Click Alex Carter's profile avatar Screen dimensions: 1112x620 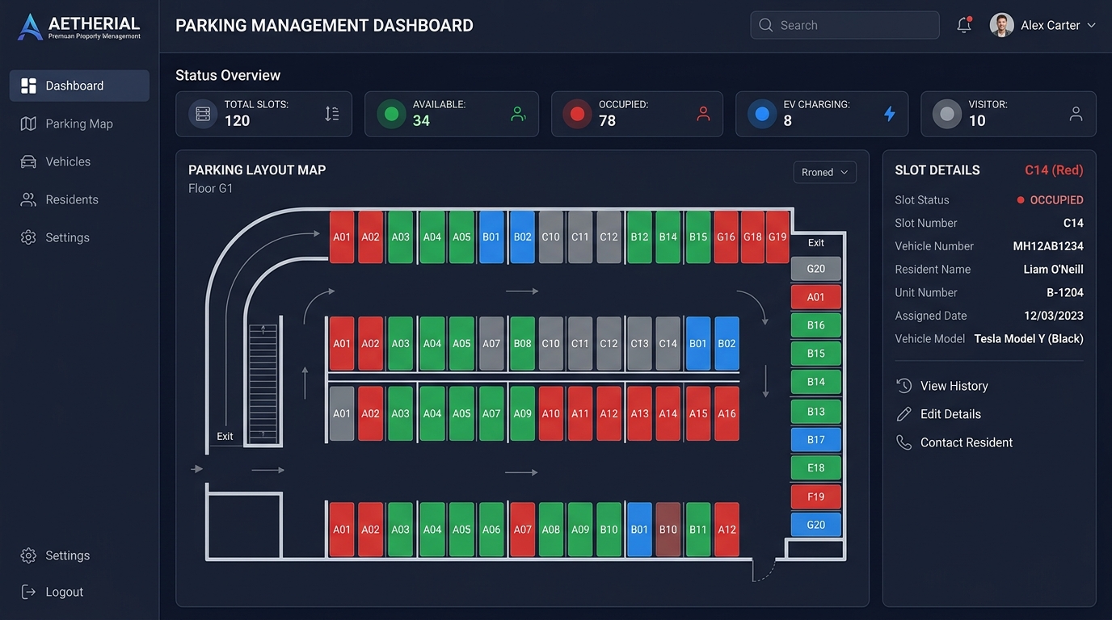tap(1001, 25)
